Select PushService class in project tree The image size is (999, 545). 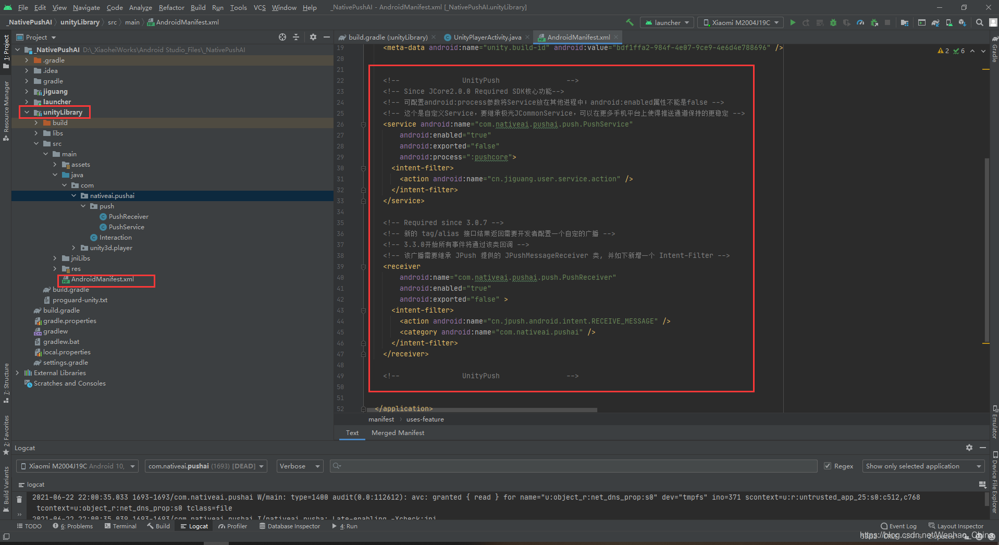[x=126, y=227]
